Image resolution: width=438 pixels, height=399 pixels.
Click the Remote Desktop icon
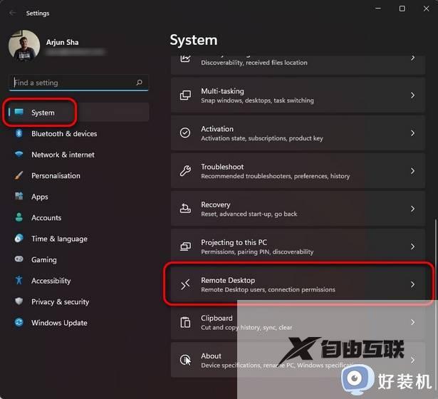pyautogui.click(x=185, y=284)
